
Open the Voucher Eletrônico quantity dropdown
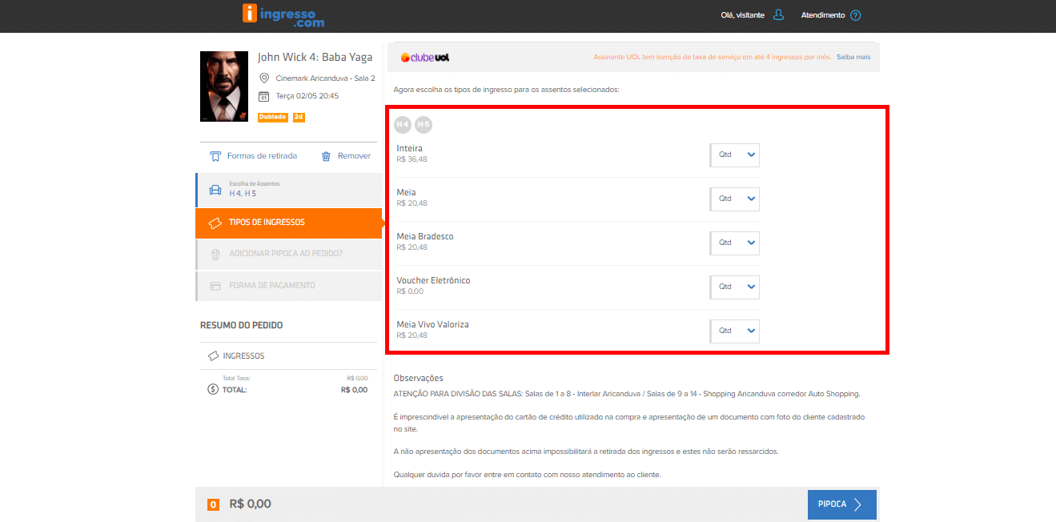(734, 287)
